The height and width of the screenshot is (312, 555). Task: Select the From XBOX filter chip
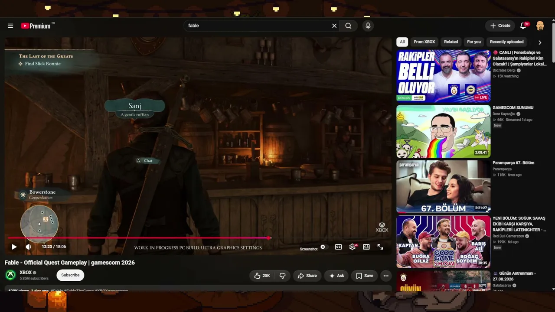click(424, 42)
